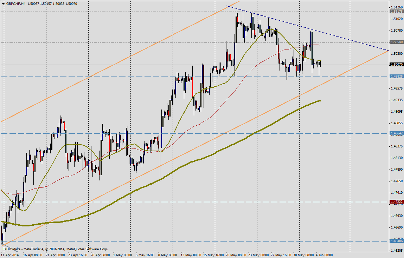The image size is (404, 258).
Task: Click the highlighted current price label 1.50070
Action: tap(396, 65)
